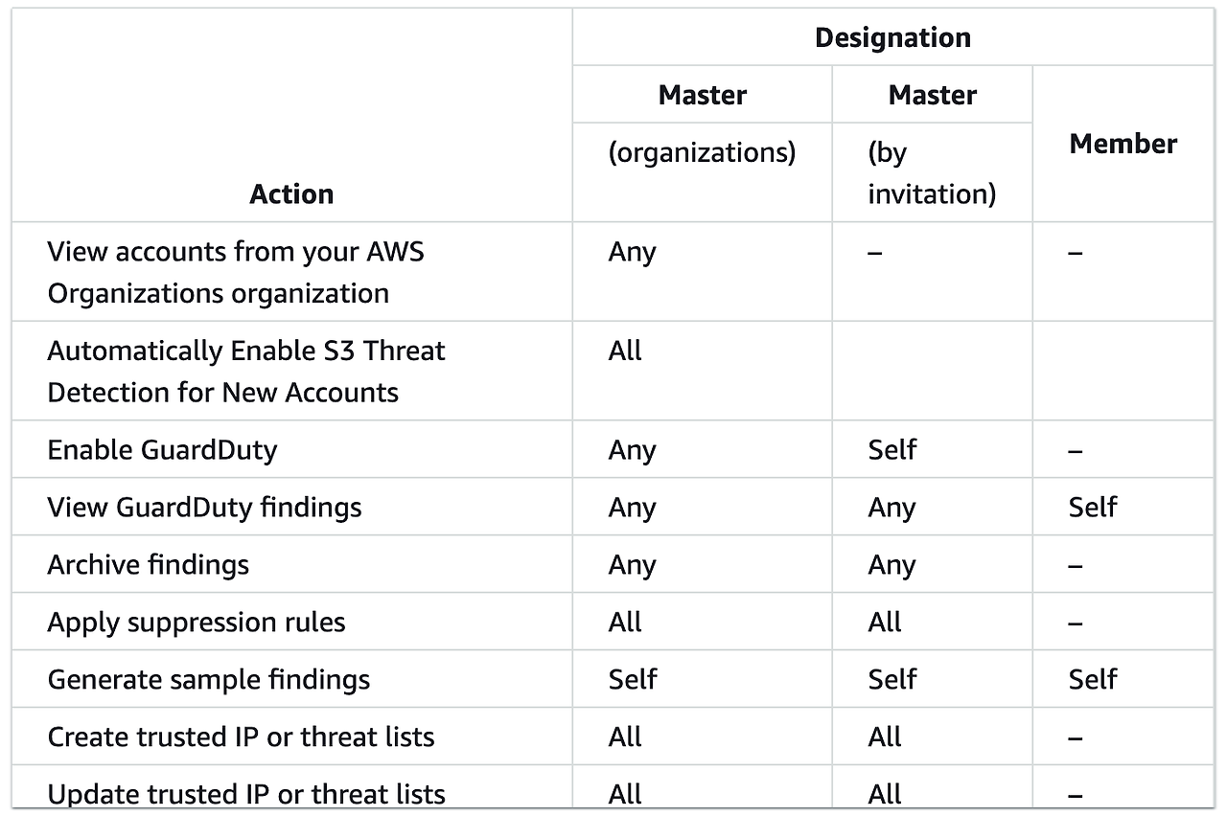Select View GuardDuty findings action text
The width and height of the screenshot is (1227, 816).
pyautogui.click(x=204, y=508)
